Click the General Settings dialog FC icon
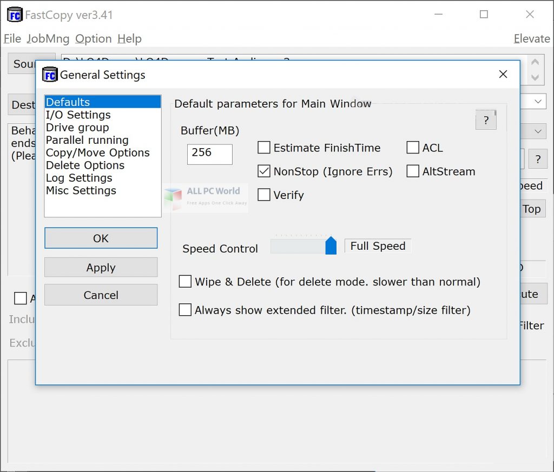The image size is (554, 472). (49, 75)
